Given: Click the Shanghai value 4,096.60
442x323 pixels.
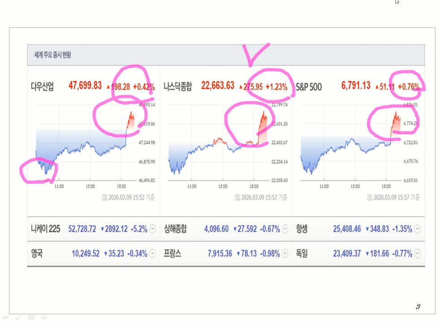Looking at the screenshot, I should click(x=216, y=229).
